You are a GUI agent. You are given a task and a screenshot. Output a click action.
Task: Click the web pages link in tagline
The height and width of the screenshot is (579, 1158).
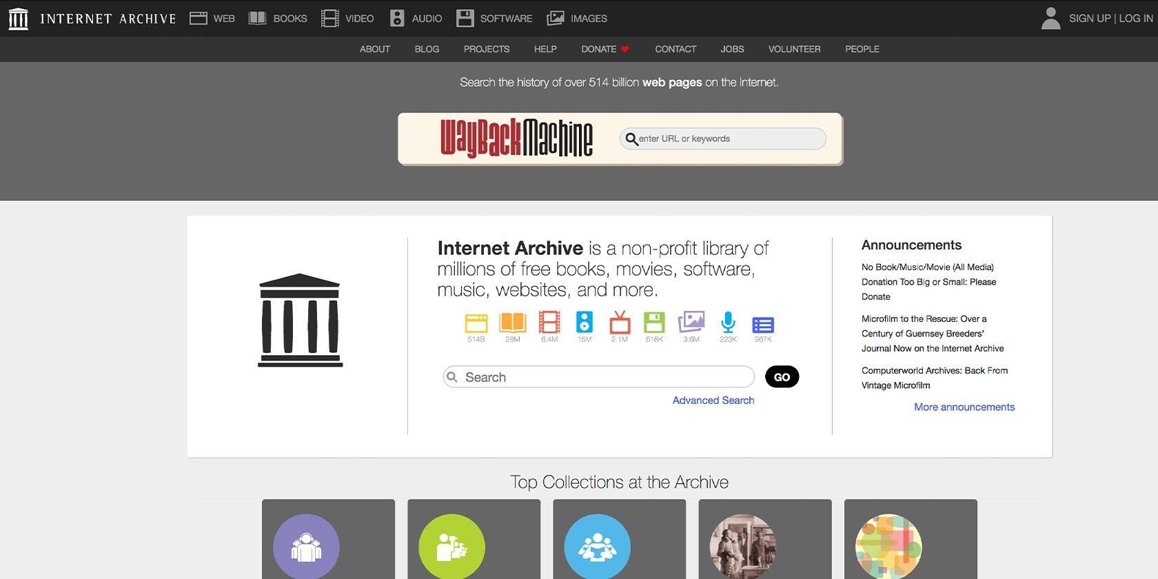(672, 83)
